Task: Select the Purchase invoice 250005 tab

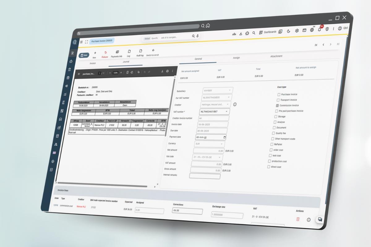Action: [102, 41]
